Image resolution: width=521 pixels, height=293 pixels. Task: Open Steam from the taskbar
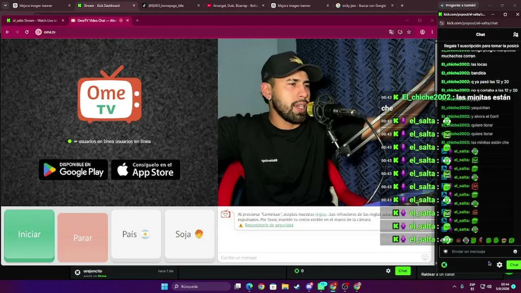coord(297,286)
